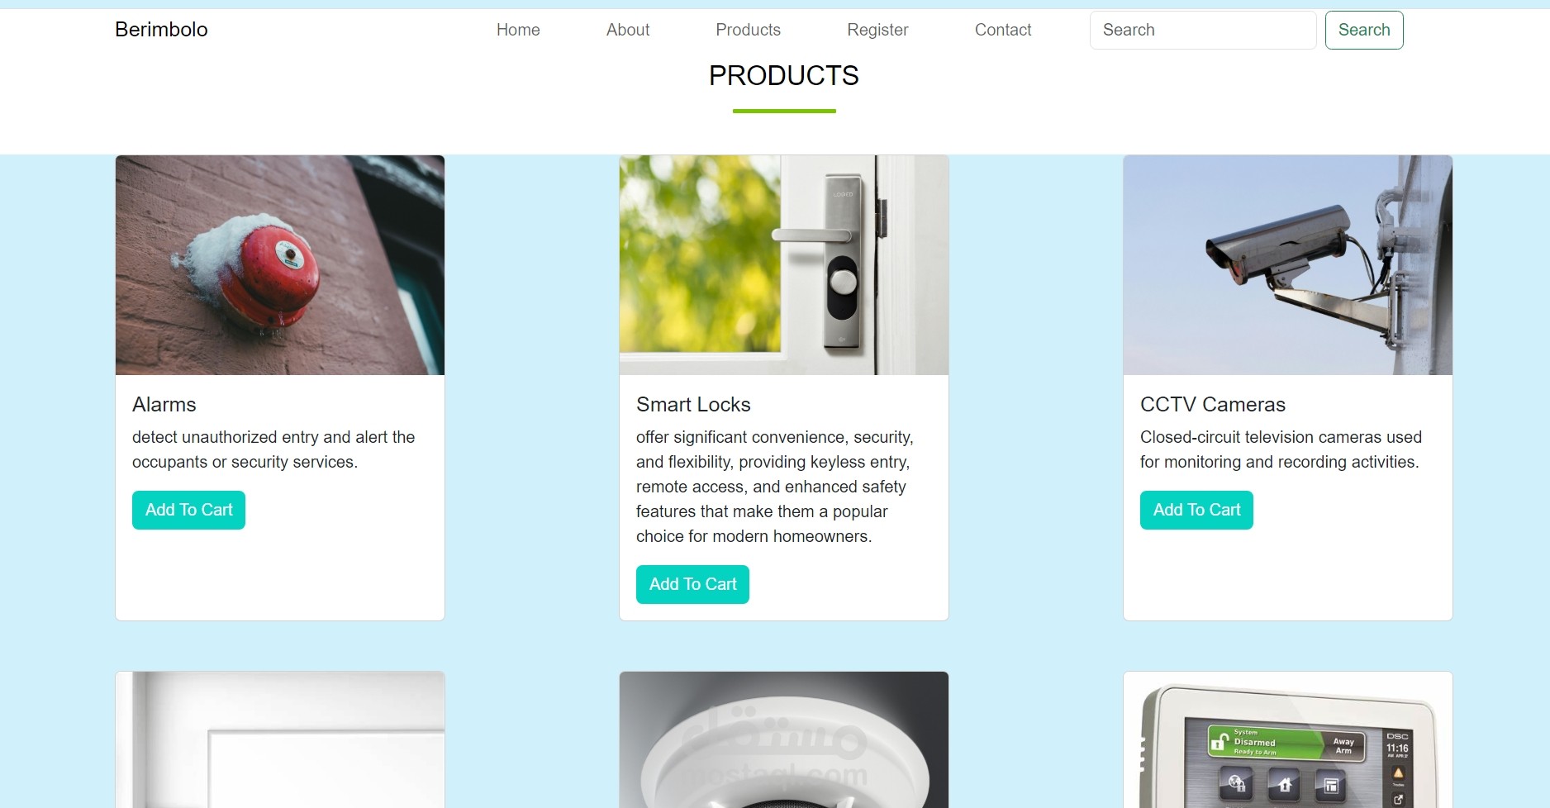The width and height of the screenshot is (1550, 808).
Task: Open the Register page link
Action: [877, 30]
